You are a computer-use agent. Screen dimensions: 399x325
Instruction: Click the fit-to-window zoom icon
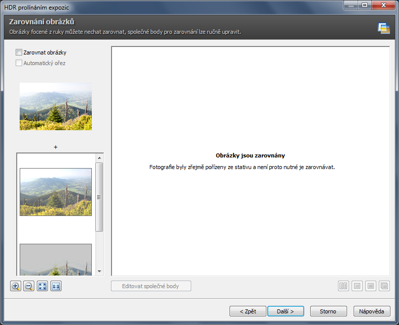[42, 286]
